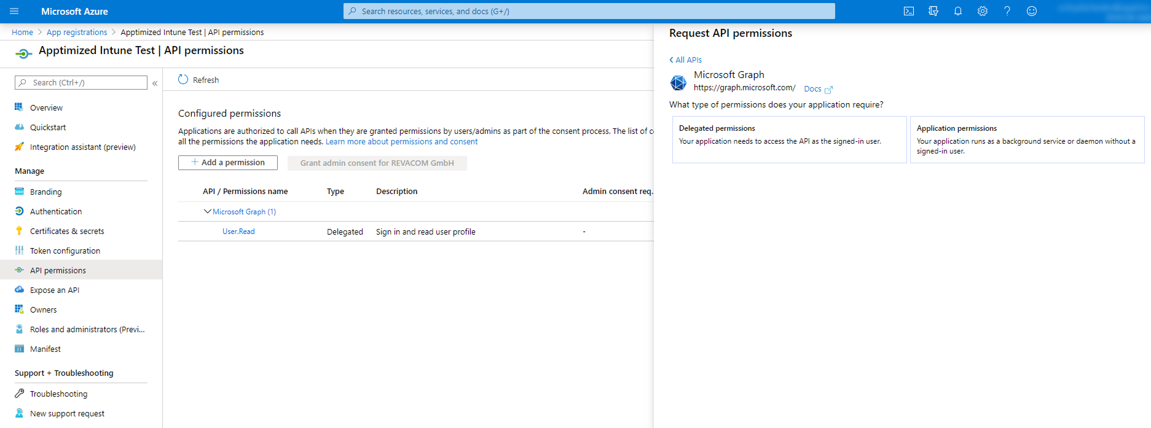Screen dimensions: 1151x428
Task: Click the app registration icon beside the page title
Action: [23, 54]
